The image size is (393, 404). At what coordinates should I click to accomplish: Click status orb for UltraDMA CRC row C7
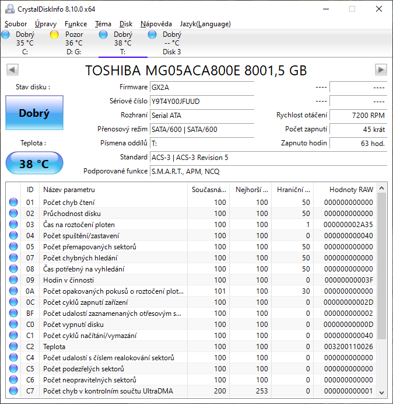[x=13, y=391]
